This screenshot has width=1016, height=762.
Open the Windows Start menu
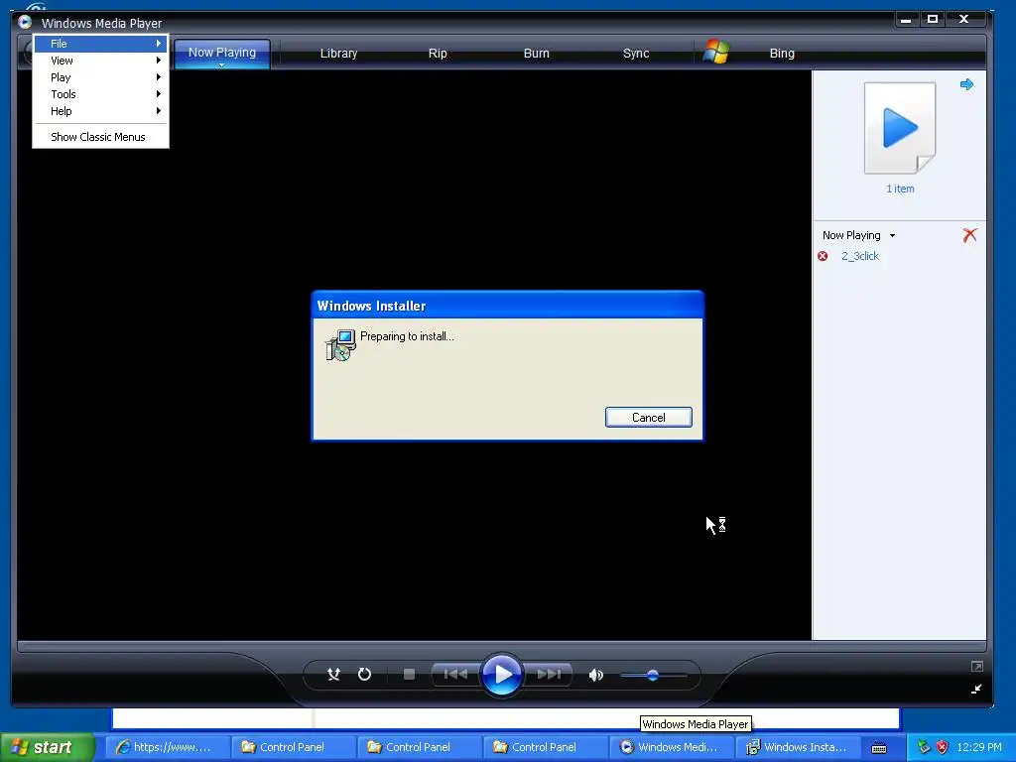coord(46,747)
